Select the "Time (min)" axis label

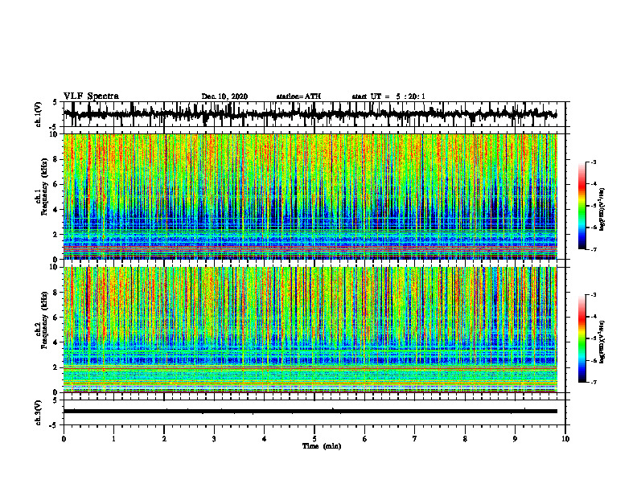(x=322, y=446)
